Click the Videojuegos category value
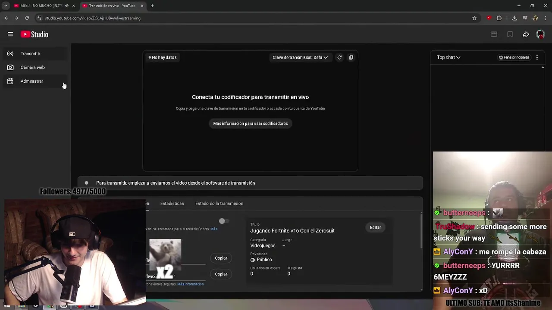 click(263, 245)
